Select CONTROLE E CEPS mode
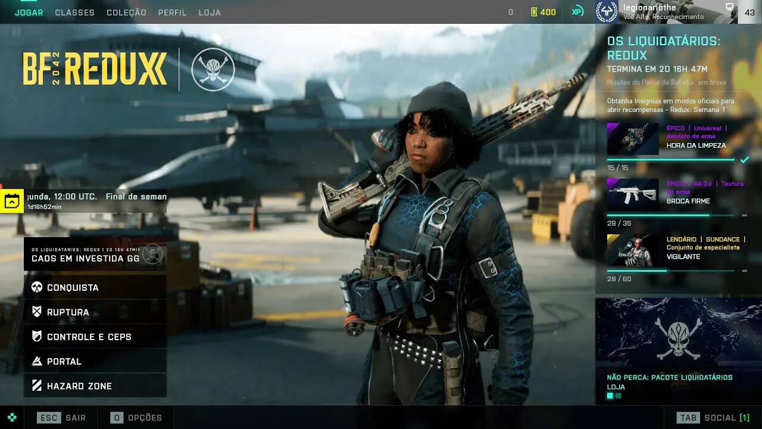Screen dimensions: 762x429 [x=95, y=337]
